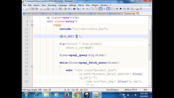Click 'ANSI as UTF-8' in the status bar

click(x=130, y=90)
